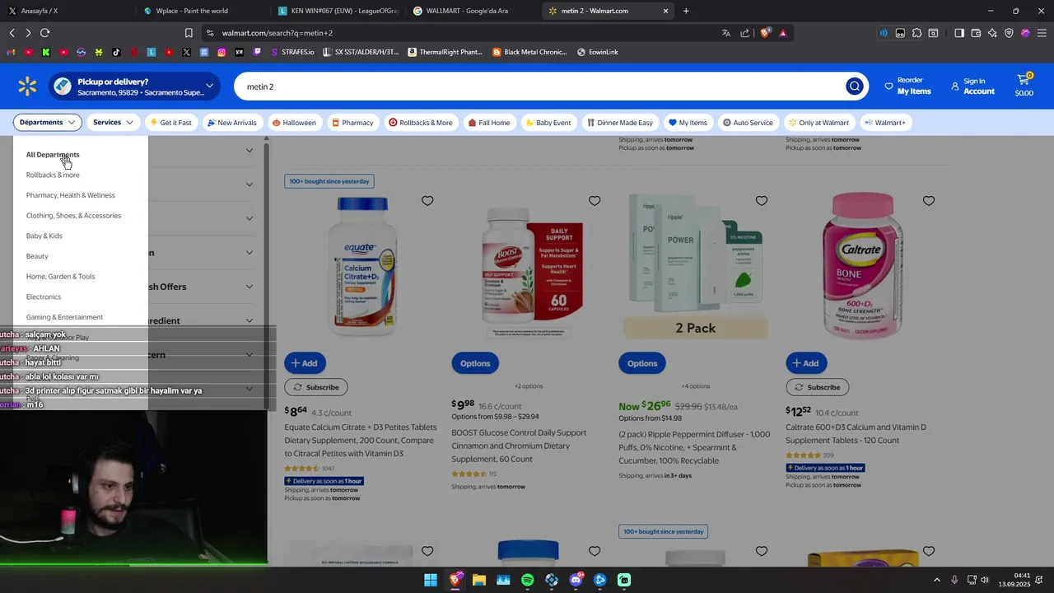Open the Windows Start menu
Screen dimensions: 1054x593
431,580
